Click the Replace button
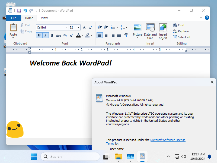This screenshot has width=217, height=163. (x=181, y=31)
